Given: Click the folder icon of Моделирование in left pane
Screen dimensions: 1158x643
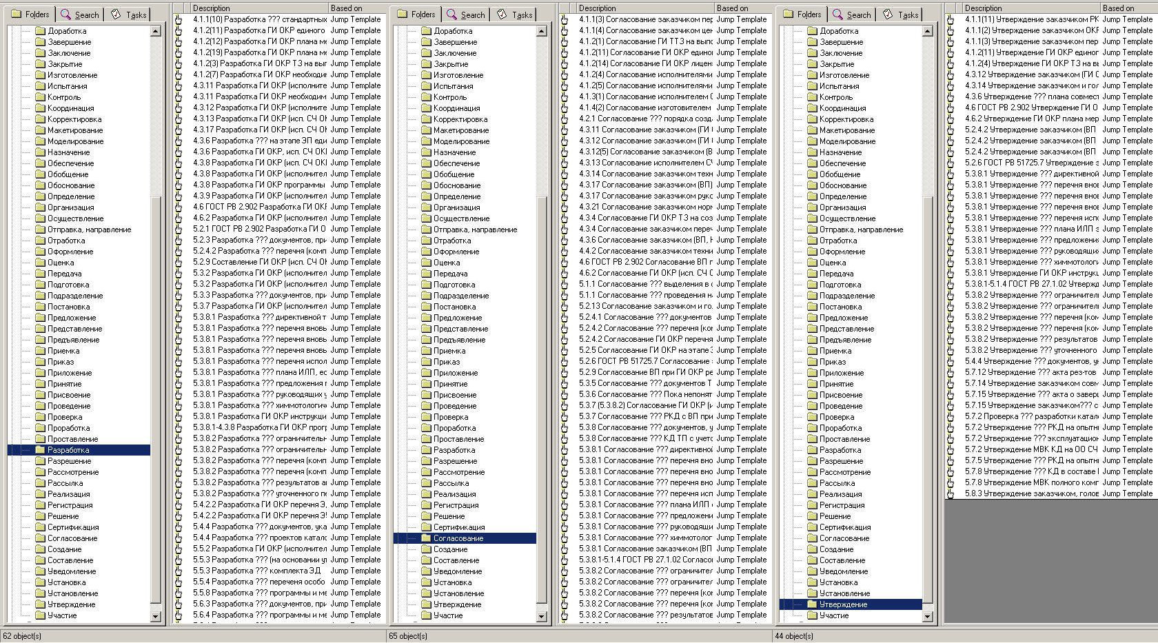Looking at the screenshot, I should tap(40, 141).
